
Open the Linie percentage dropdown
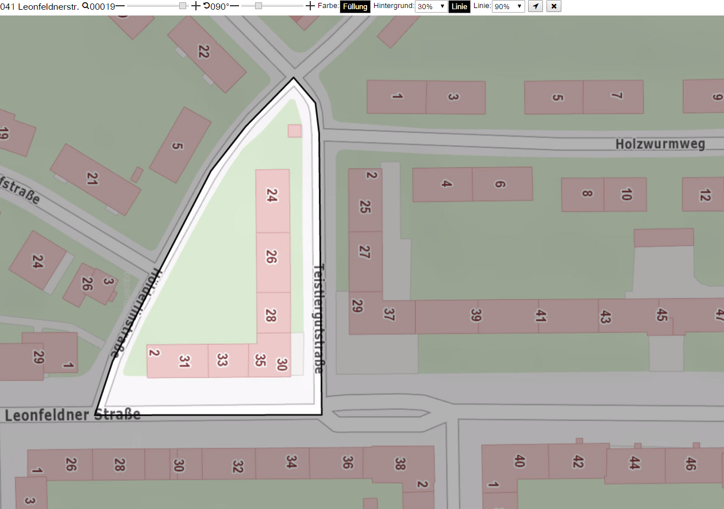point(509,6)
